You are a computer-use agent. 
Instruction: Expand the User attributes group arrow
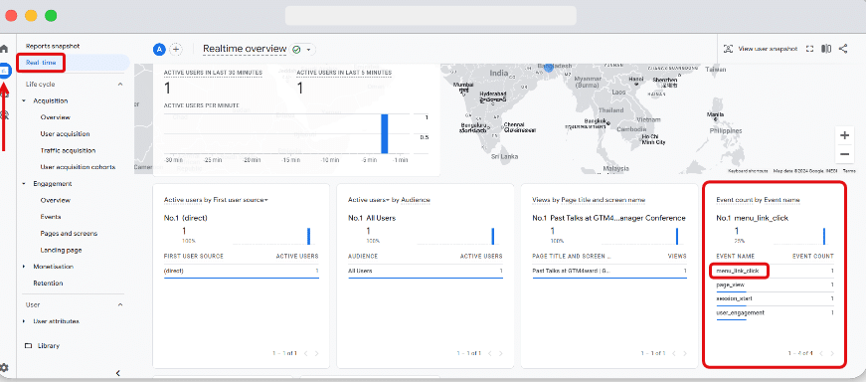click(x=24, y=321)
